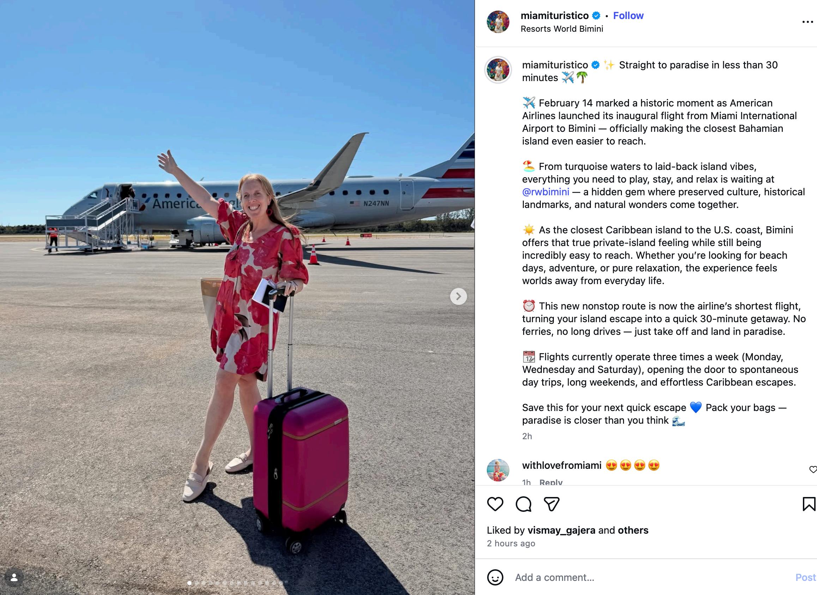Click the header miamituristico profile picture

click(498, 22)
